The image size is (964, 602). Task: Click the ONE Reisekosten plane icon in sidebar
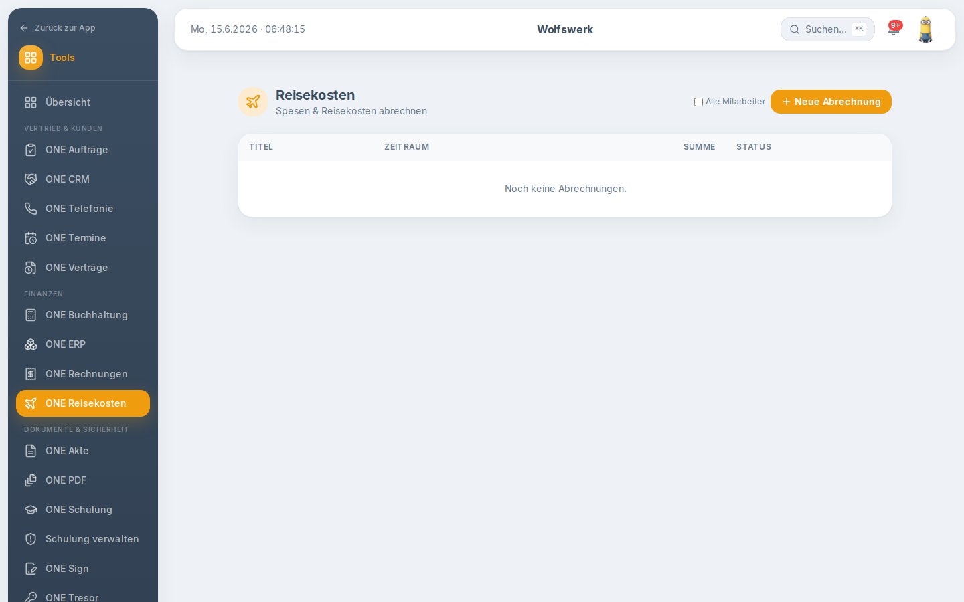[x=31, y=403]
